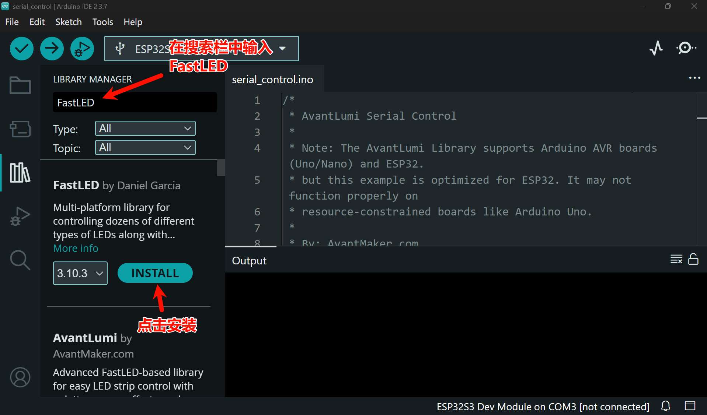Click the library list scrollbar thumb

(x=221, y=168)
